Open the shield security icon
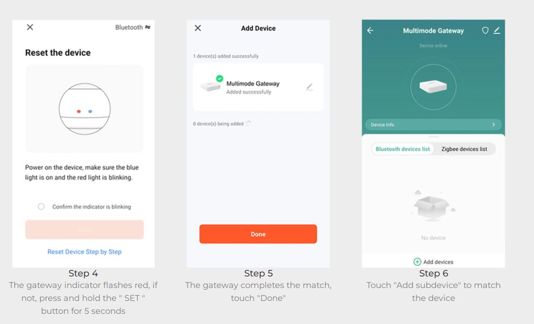Viewport: 534px width, 324px height. pyautogui.click(x=485, y=30)
